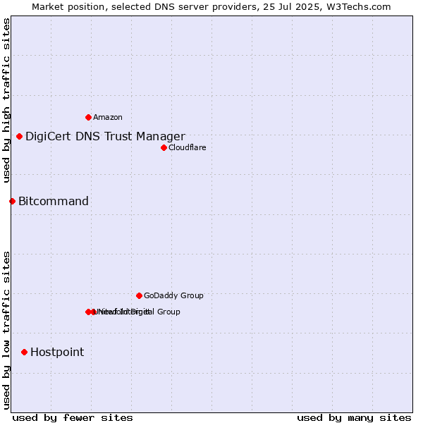Click the GoDaddy Group data point
Viewport: 423px width, 423px height.
[139, 296]
